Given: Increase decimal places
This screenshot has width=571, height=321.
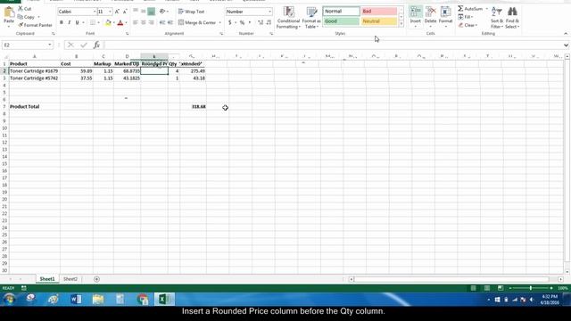Looking at the screenshot, I should click(x=261, y=22).
